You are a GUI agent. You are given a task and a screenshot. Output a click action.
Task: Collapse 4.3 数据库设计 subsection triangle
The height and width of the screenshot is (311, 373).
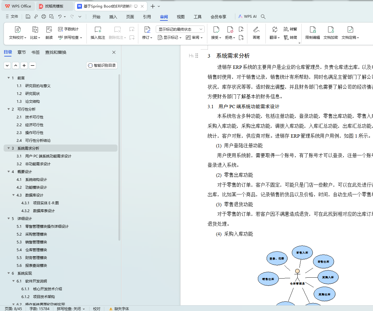14,195
